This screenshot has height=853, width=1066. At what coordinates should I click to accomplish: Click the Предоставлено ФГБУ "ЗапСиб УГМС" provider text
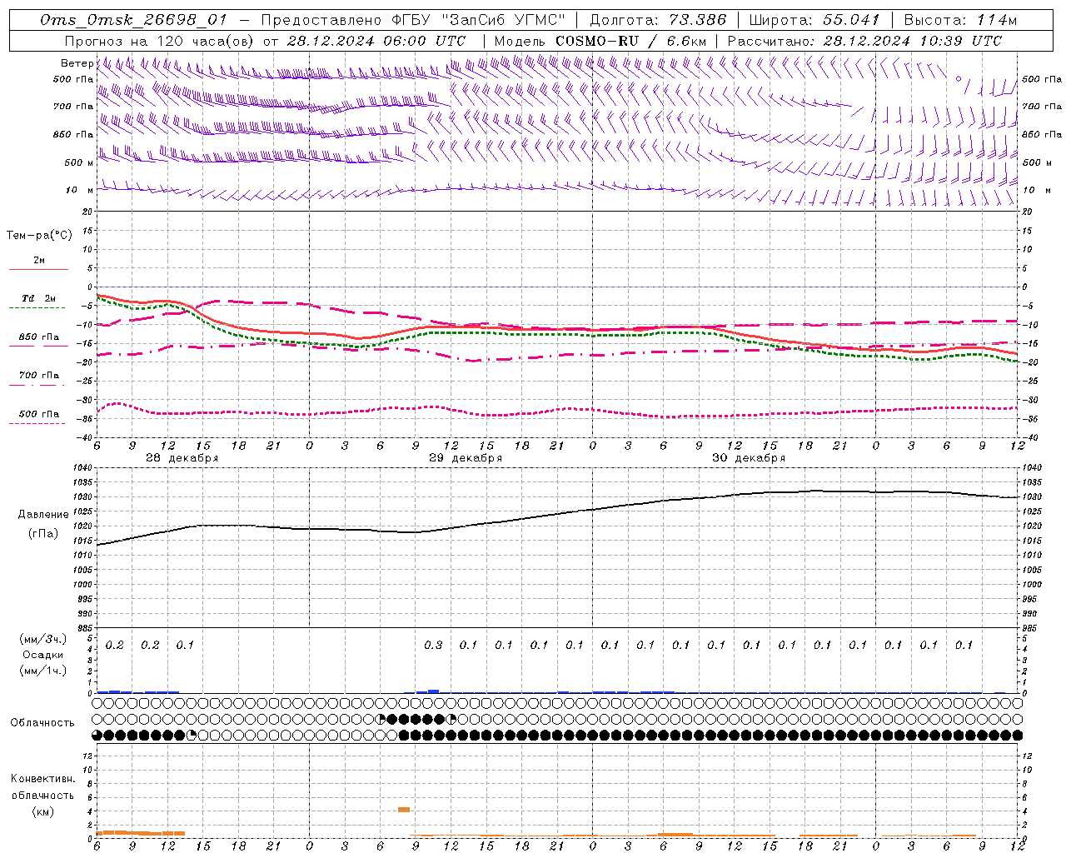tap(413, 20)
